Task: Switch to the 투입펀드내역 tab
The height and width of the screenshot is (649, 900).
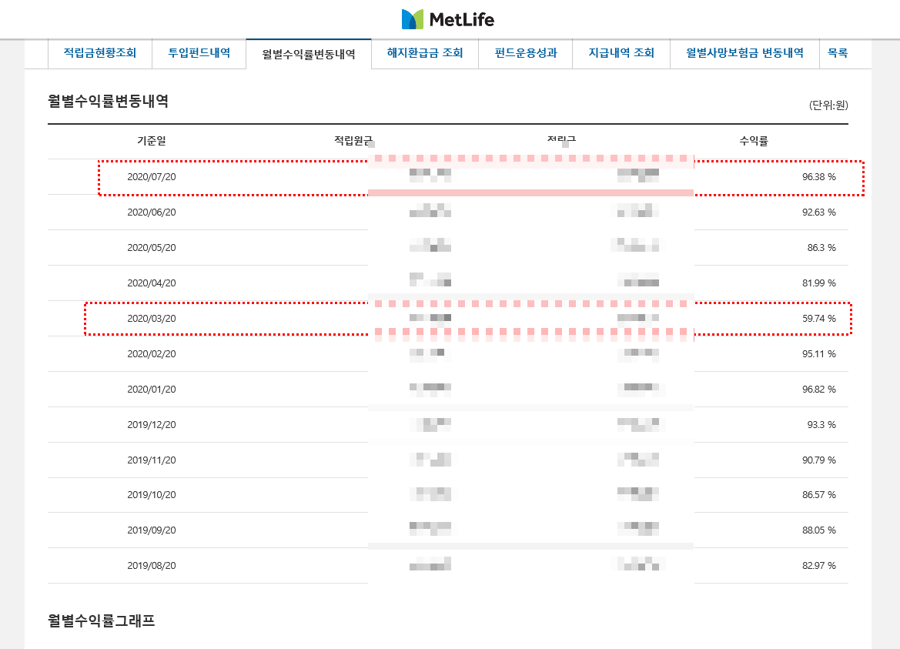Action: 199,53
